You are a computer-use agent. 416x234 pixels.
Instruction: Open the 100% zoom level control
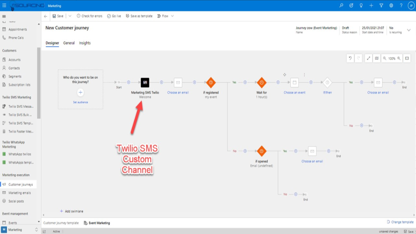click(x=392, y=59)
